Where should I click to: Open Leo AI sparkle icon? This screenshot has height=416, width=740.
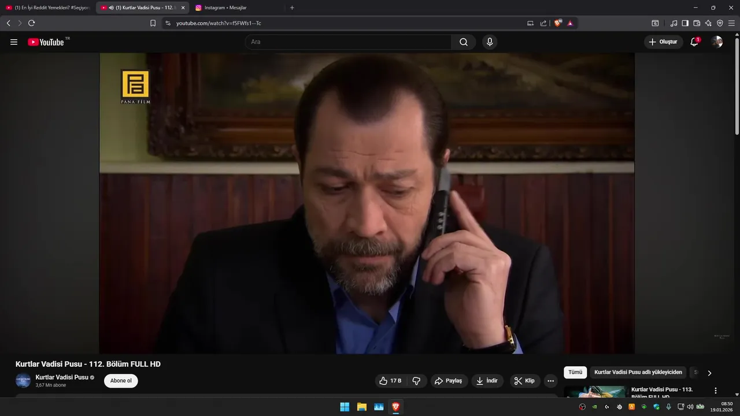[708, 23]
